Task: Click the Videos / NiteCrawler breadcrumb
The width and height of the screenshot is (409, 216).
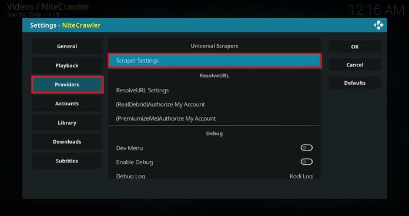Action: point(48,6)
